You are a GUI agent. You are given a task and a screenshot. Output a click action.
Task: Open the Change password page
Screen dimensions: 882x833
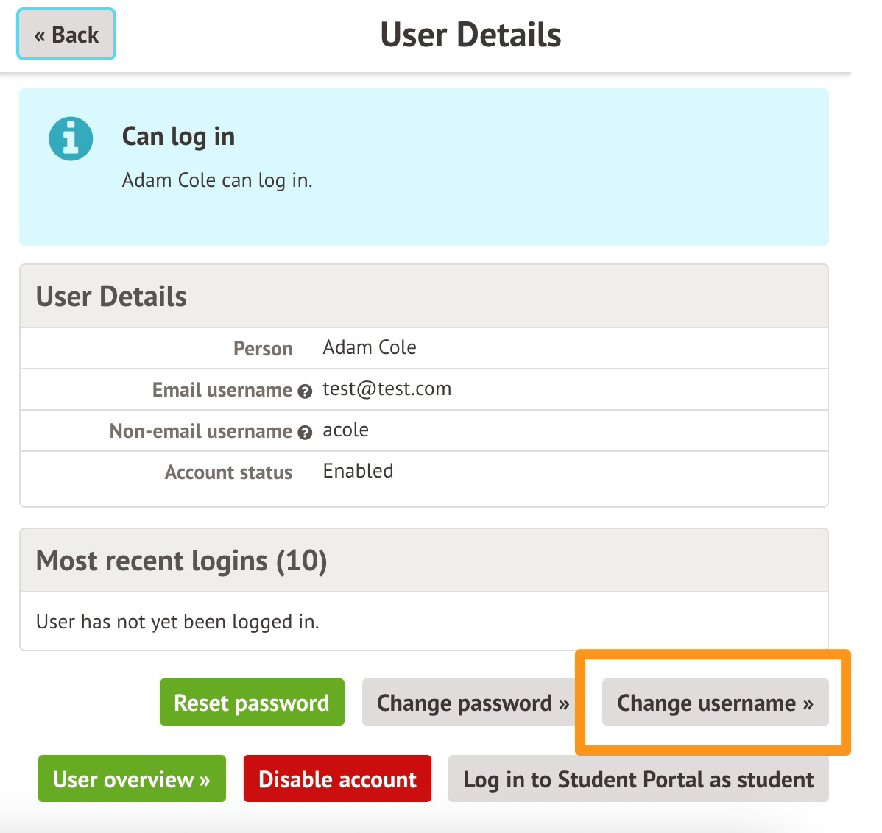[473, 702]
